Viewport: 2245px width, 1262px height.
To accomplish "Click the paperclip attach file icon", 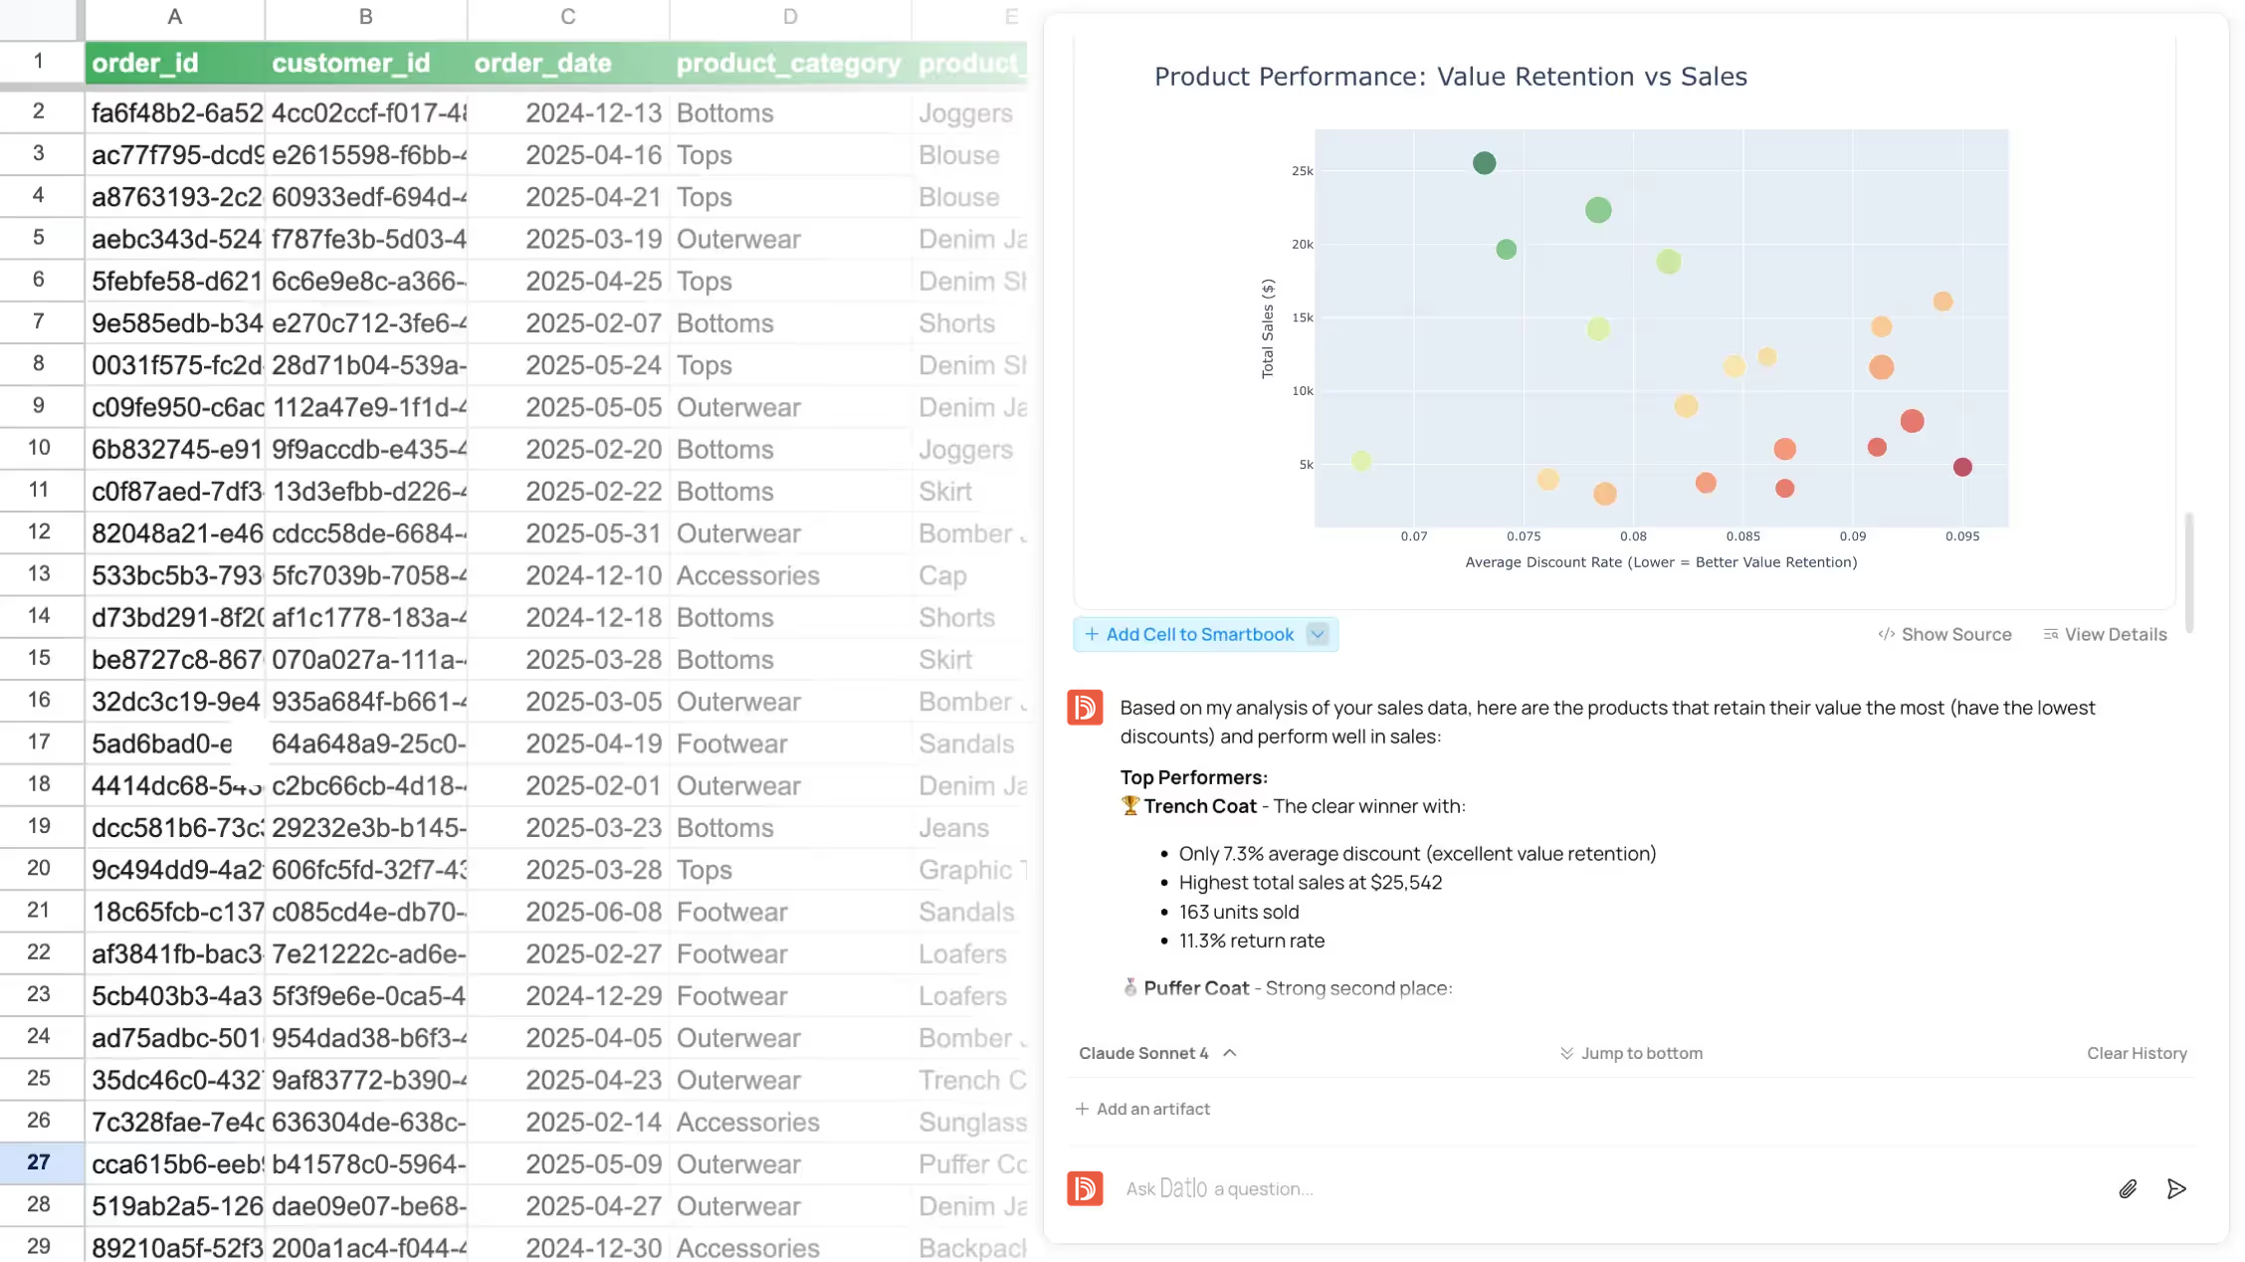I will pos(2128,1188).
